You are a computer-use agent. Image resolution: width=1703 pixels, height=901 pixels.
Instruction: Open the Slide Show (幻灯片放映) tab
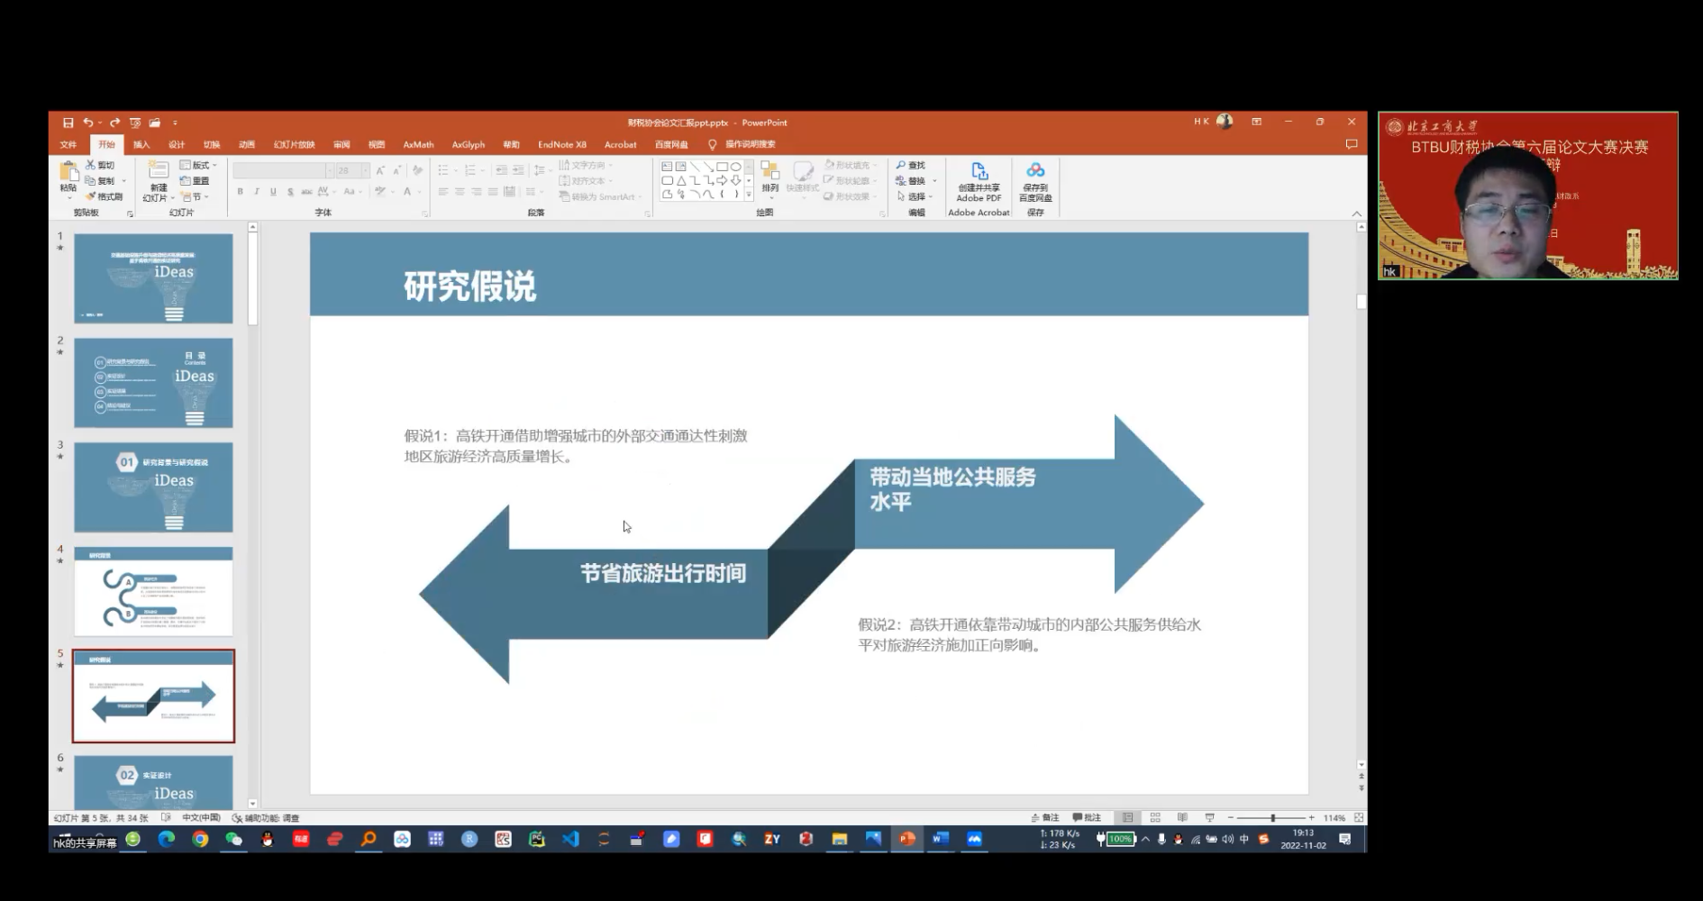[294, 144]
